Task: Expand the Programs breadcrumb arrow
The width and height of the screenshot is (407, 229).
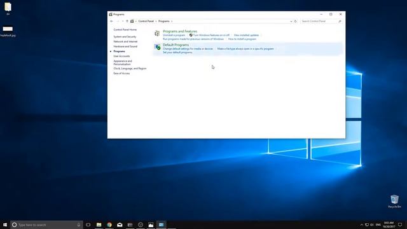Action: click(172, 21)
